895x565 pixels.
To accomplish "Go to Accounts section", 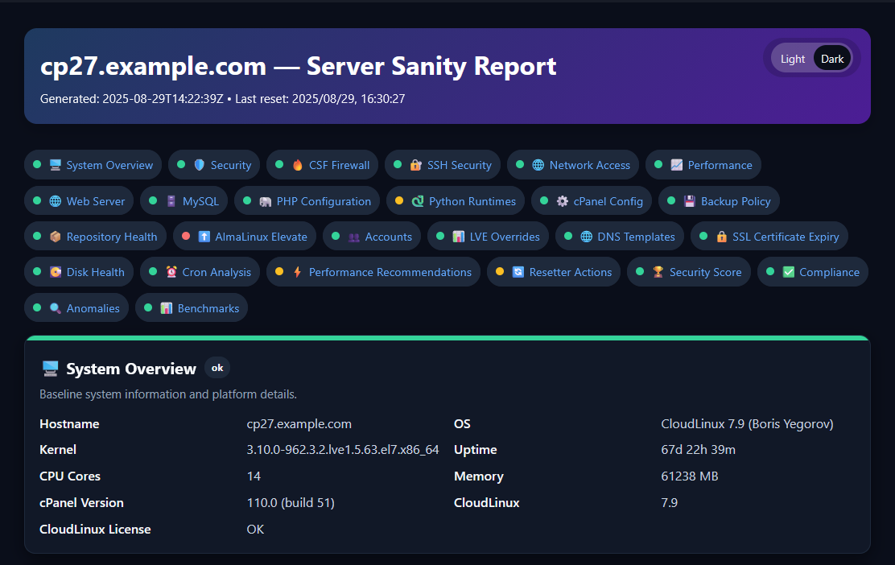I will 372,237.
